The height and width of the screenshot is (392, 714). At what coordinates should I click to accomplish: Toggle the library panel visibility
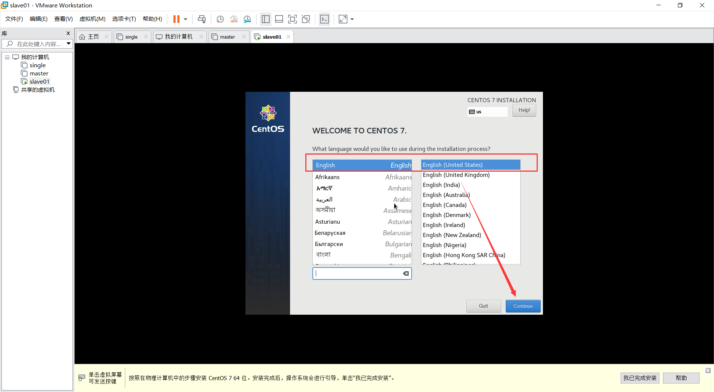pos(266,19)
